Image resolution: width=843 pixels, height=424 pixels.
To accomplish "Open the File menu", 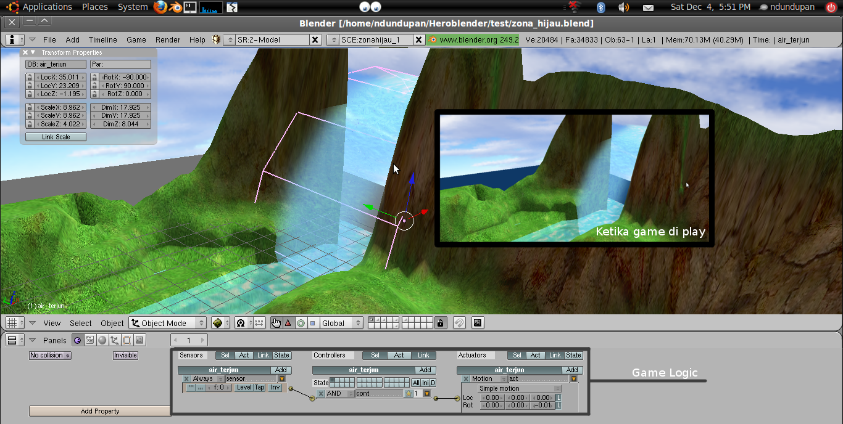I will coord(49,39).
